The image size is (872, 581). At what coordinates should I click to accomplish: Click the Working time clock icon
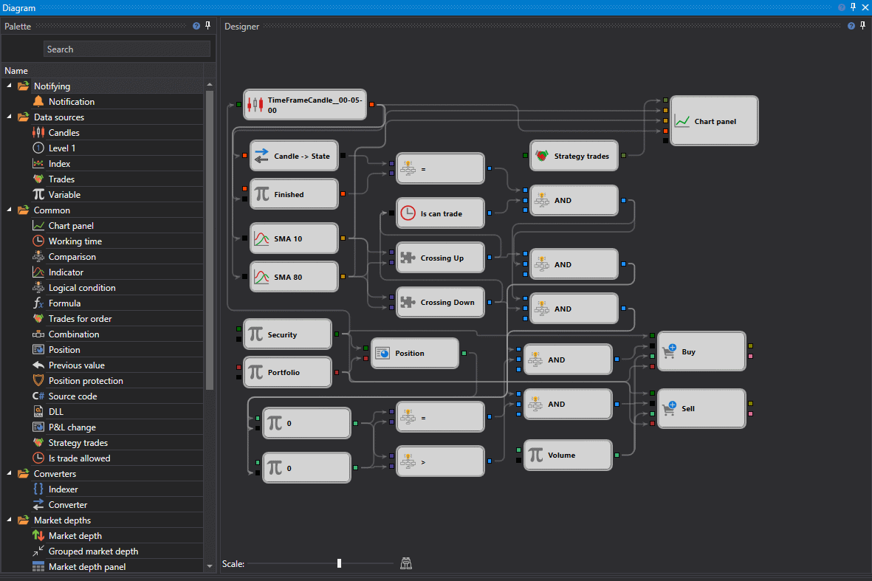[38, 241]
